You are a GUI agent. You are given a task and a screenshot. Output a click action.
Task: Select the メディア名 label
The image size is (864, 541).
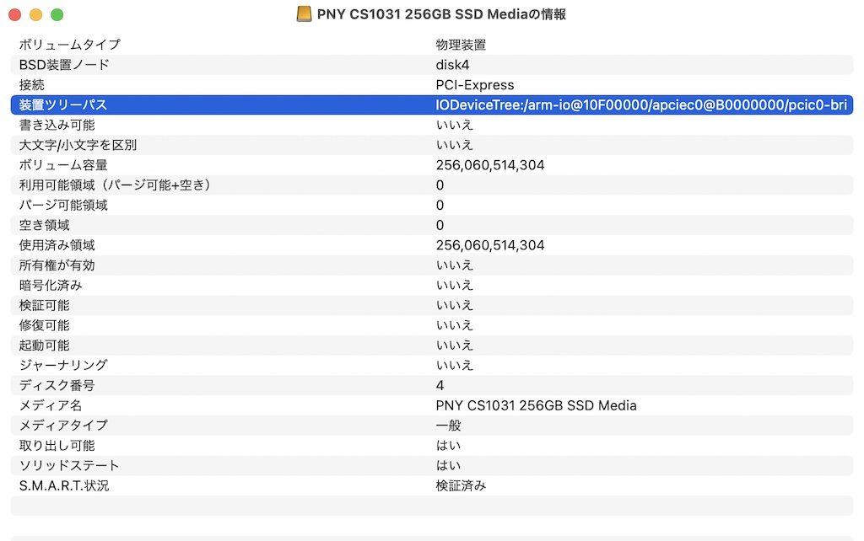point(50,405)
